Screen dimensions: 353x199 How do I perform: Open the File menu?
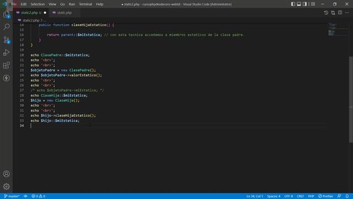click(14, 4)
